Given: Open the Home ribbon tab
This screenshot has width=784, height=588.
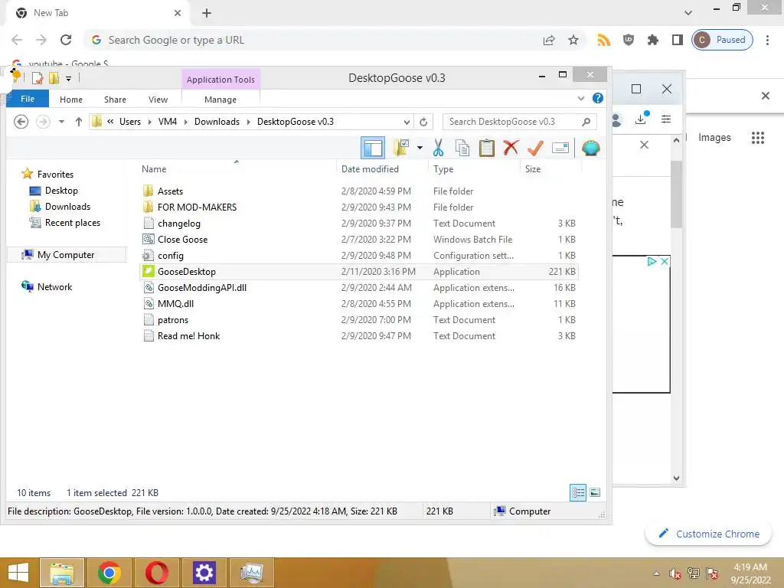Looking at the screenshot, I should point(71,100).
